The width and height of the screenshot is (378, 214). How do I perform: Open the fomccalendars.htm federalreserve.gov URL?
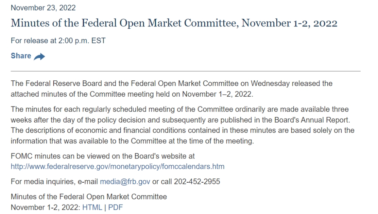click(118, 166)
